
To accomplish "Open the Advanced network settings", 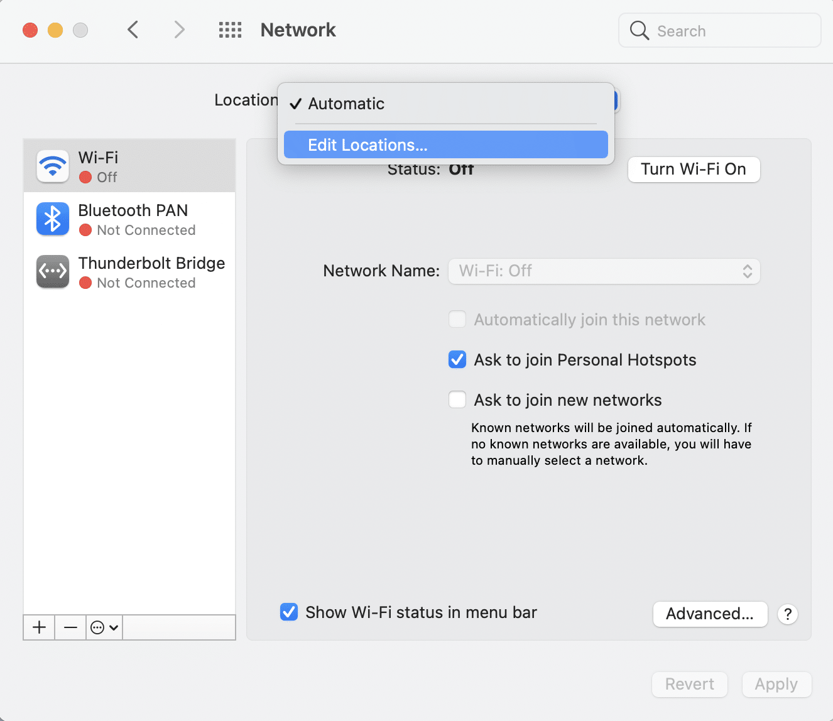I will pyautogui.click(x=710, y=614).
